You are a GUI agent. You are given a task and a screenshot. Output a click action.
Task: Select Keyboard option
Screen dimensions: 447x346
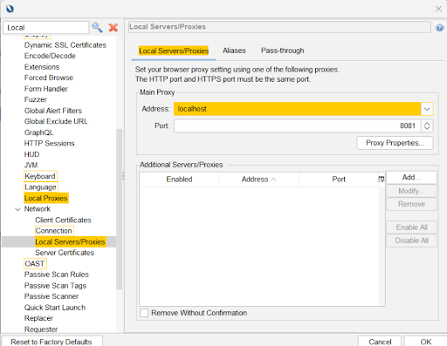tap(40, 176)
